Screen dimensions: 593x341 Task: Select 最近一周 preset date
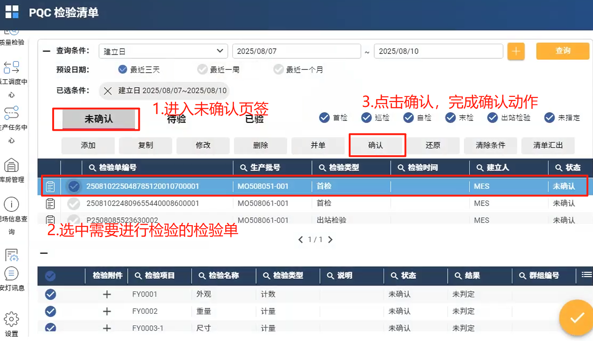(x=203, y=69)
